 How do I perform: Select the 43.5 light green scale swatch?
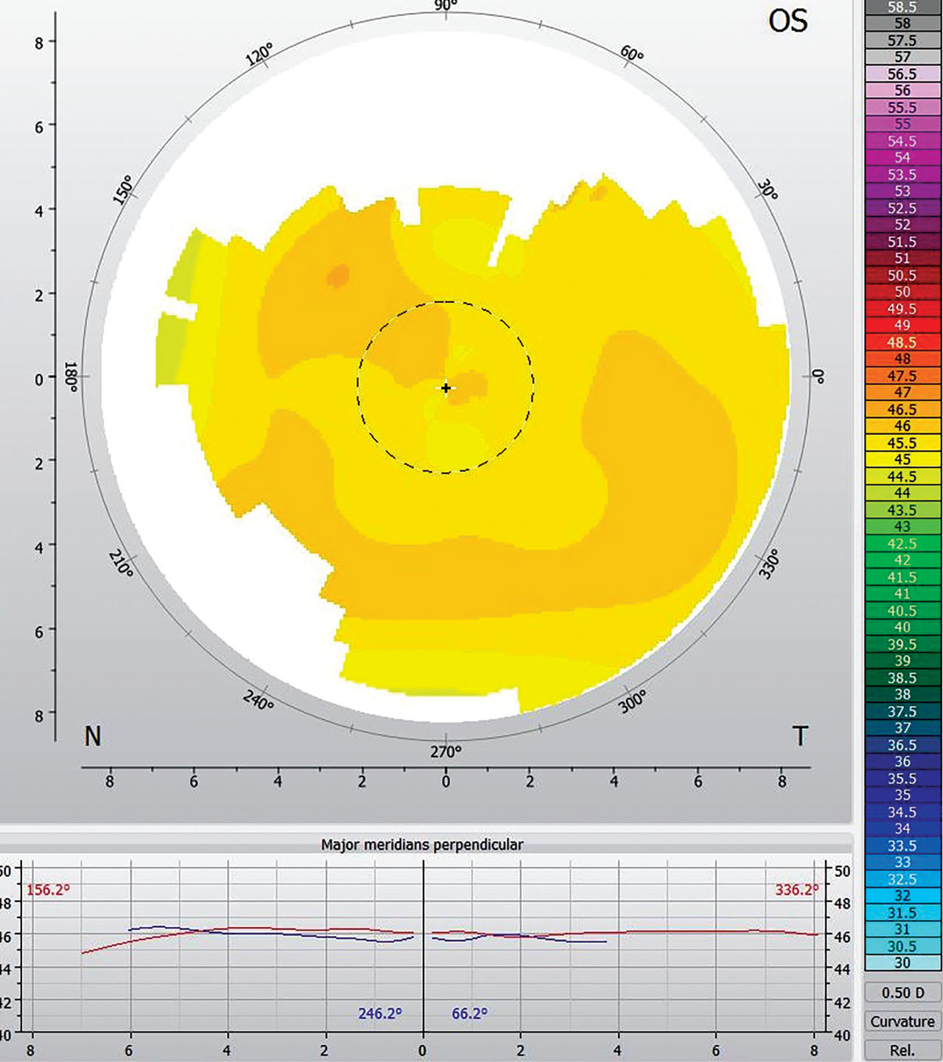click(x=902, y=510)
